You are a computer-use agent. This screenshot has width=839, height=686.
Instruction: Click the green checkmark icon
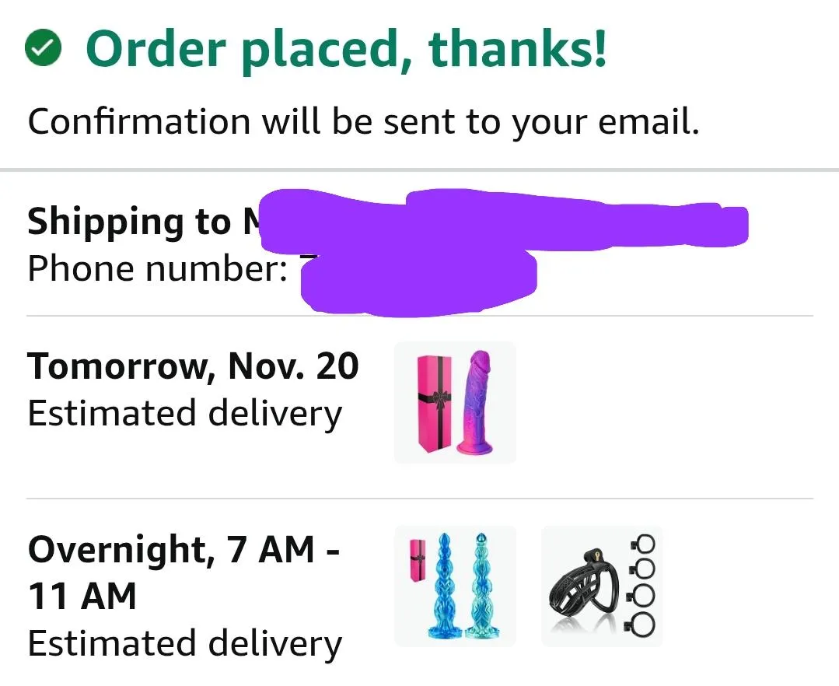44,51
